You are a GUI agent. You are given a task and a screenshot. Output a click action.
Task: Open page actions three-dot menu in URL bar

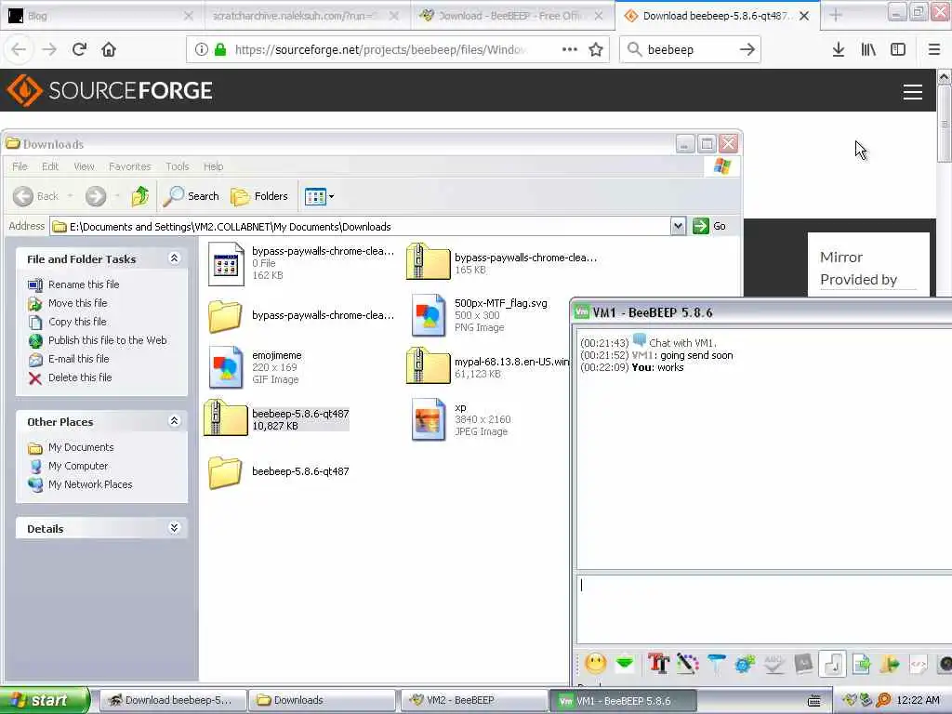pyautogui.click(x=570, y=49)
